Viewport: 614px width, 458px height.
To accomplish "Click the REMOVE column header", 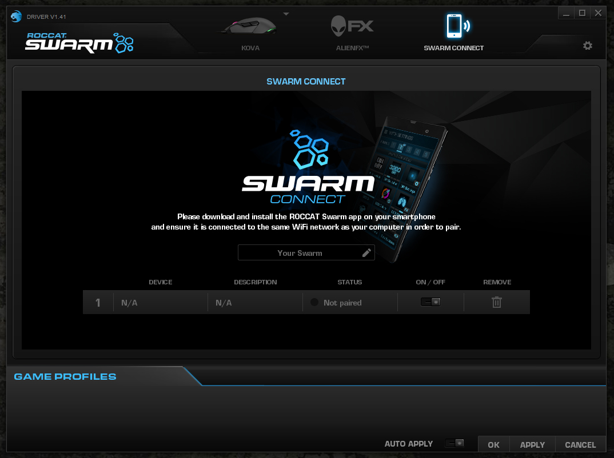I will click(x=497, y=282).
